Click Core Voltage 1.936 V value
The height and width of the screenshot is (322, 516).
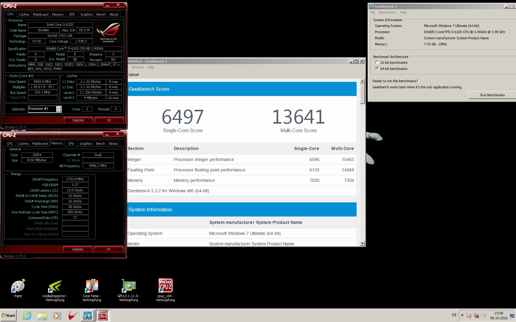(x=81, y=41)
